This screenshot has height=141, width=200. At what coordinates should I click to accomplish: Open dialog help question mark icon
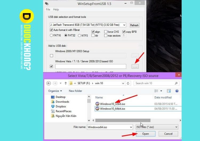[177, 91]
